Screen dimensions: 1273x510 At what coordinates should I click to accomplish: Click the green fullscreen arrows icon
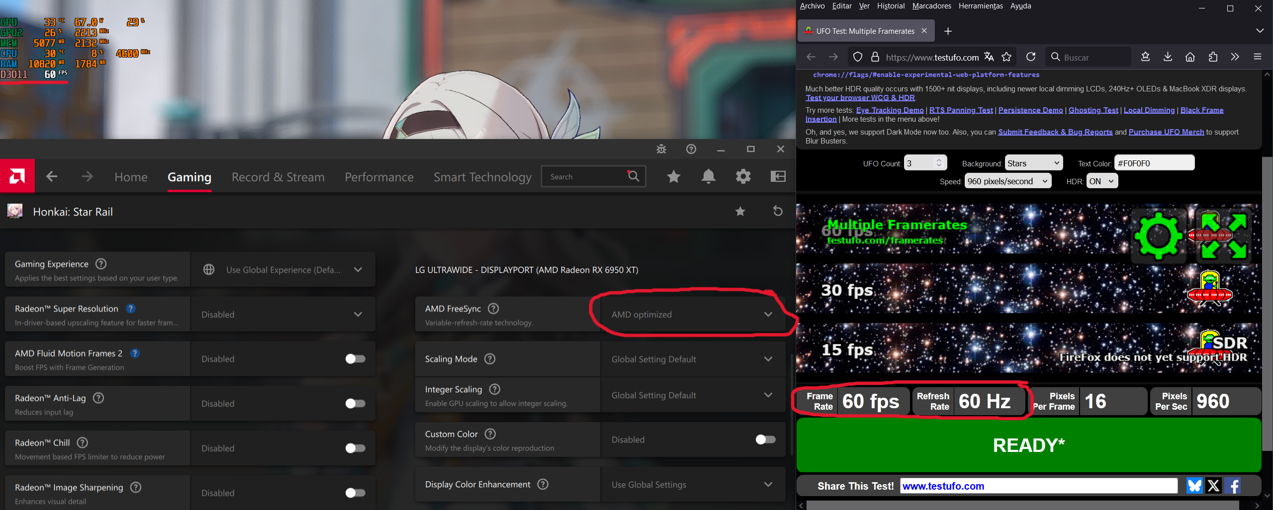[1224, 236]
